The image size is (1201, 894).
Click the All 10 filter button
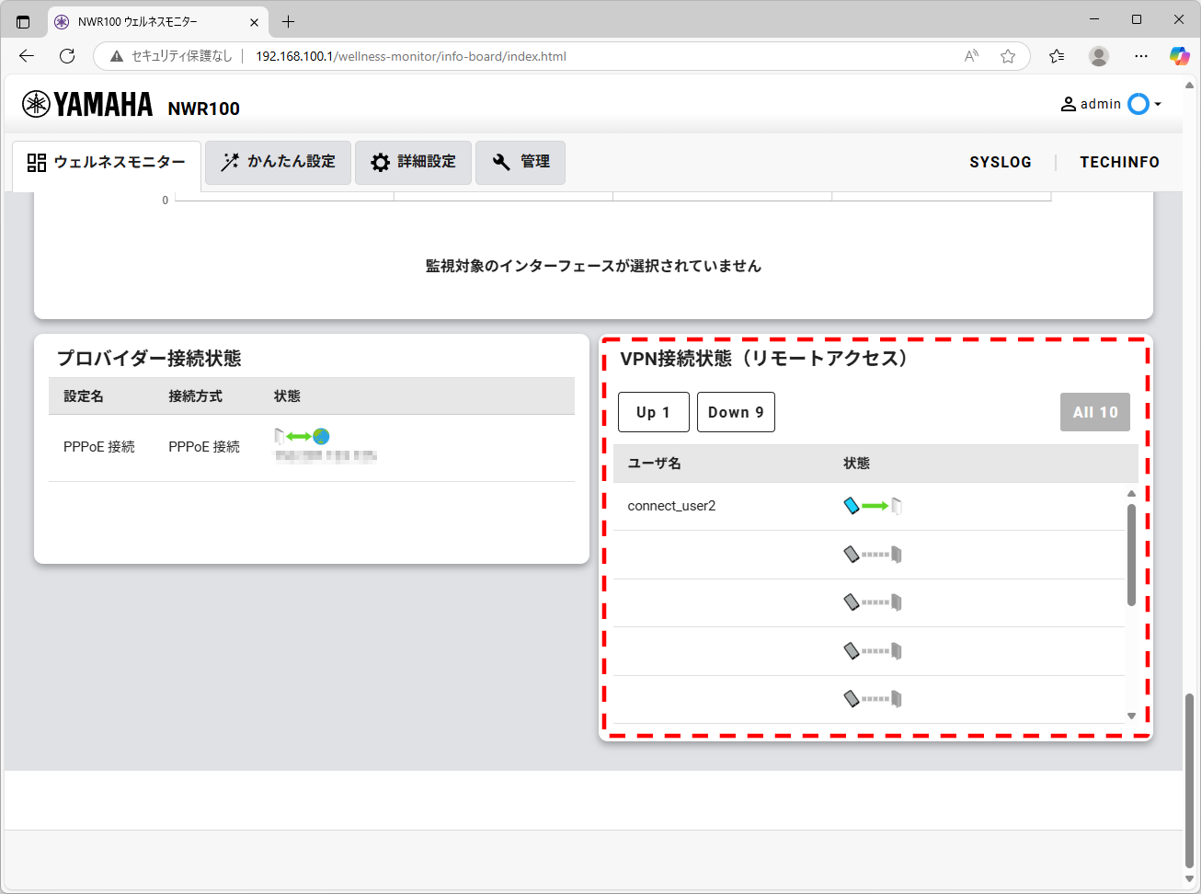pos(1094,412)
